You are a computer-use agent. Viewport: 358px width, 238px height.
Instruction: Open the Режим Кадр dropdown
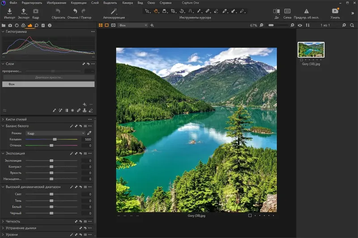click(x=55, y=133)
